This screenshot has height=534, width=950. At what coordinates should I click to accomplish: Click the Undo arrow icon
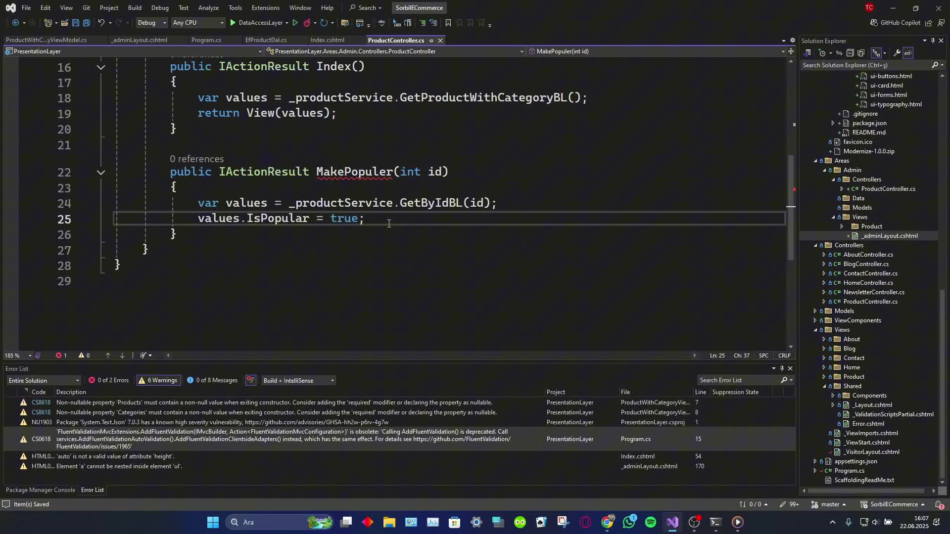point(101,23)
